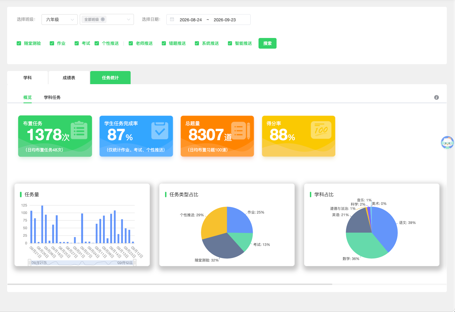Screen dimensions: 455x312
Task: Click the info icon beside the overview tabs
Action: [x=436, y=97]
